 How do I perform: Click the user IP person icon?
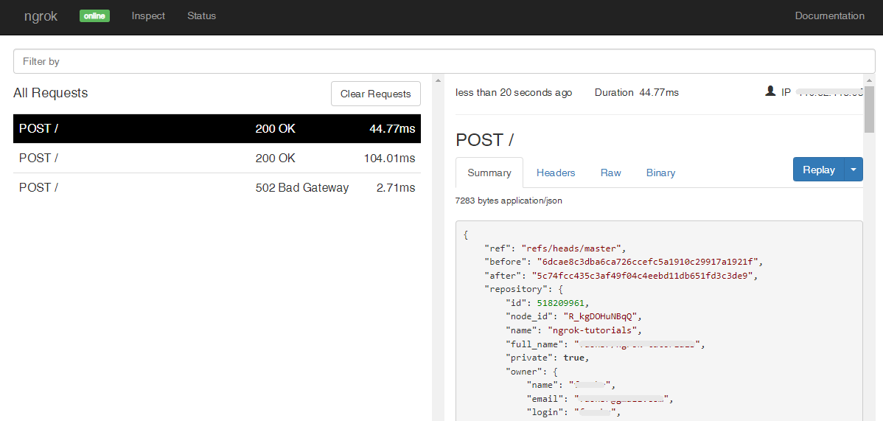(x=769, y=91)
